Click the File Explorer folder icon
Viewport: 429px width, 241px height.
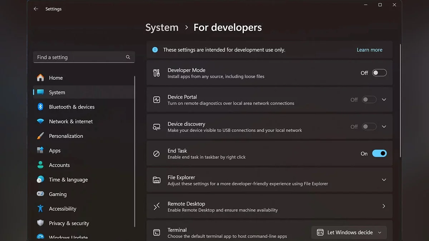[156, 180]
